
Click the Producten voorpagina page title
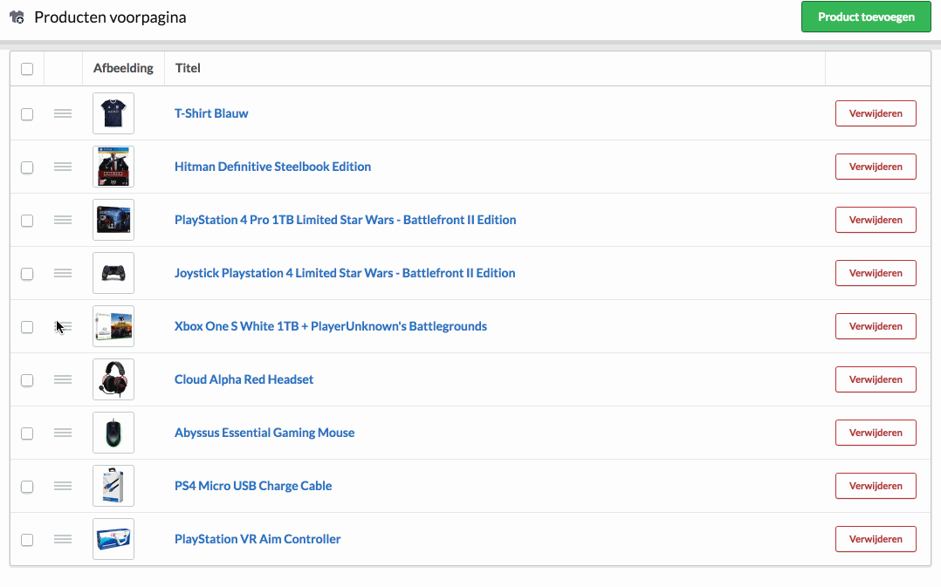[x=110, y=17]
